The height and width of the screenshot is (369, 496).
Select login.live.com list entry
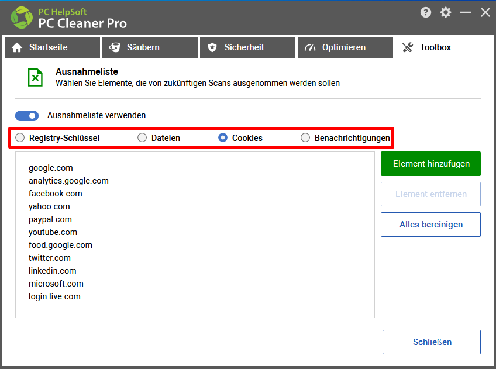[54, 296]
